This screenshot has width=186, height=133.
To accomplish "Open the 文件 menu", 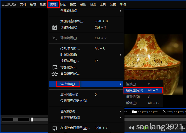I will [x=23, y=4].
